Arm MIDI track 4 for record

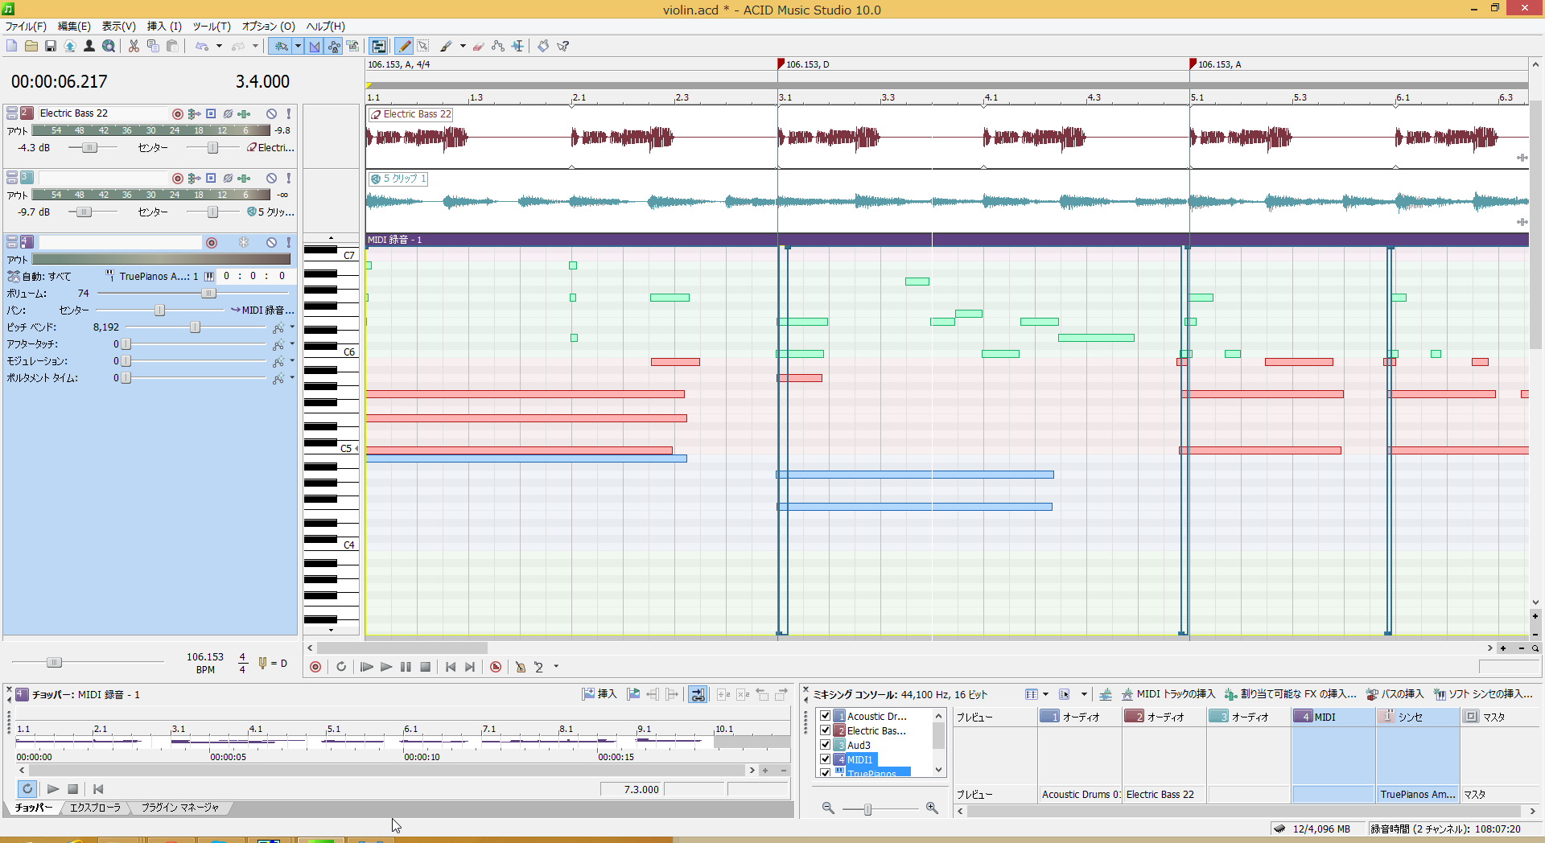[x=212, y=242]
